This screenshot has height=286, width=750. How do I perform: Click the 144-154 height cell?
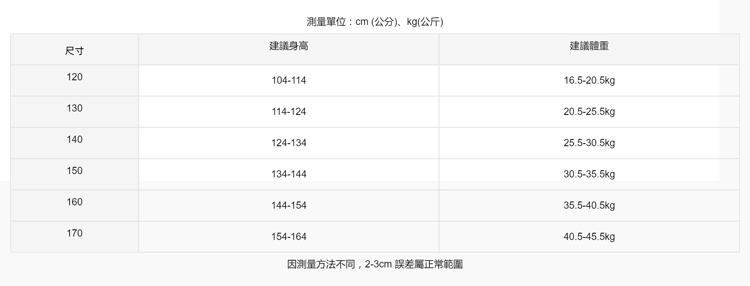[289, 205]
